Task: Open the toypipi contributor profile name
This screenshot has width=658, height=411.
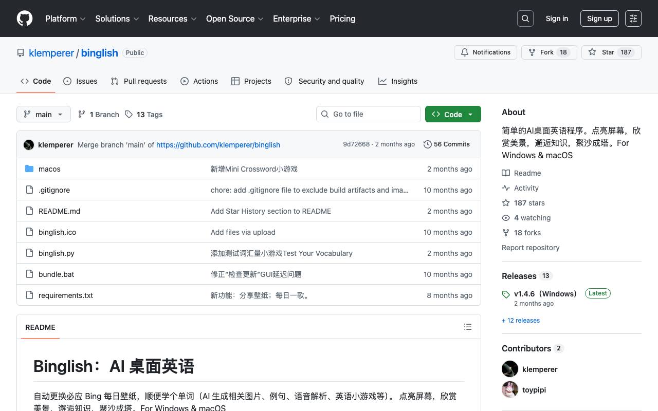Action: tap(534, 390)
